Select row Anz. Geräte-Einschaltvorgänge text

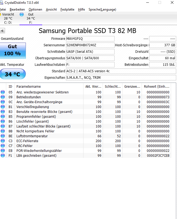pyautogui.click(x=39, y=102)
